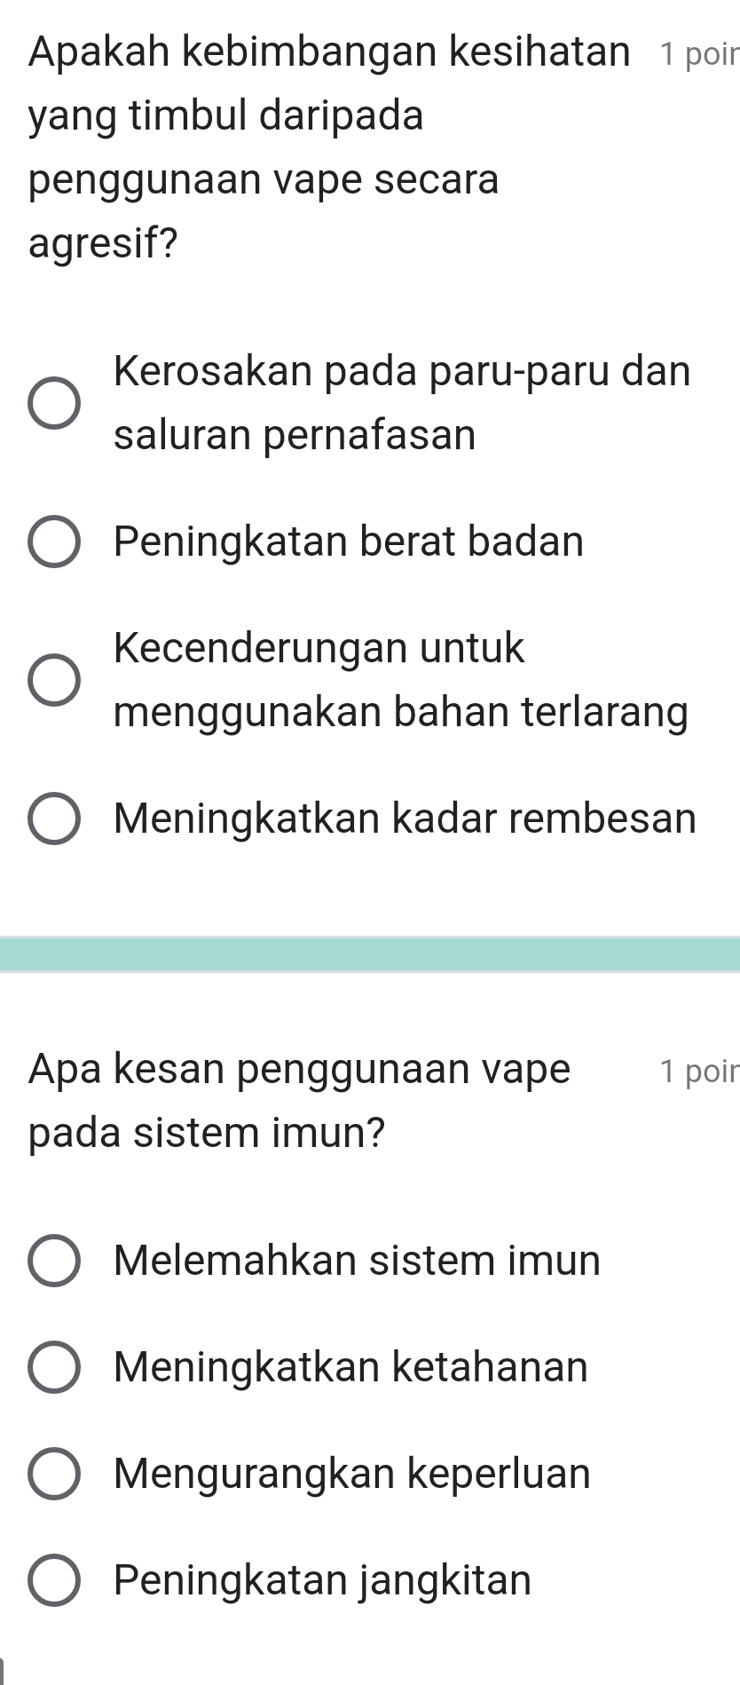Click the point label beside the first question
Viewport: 740px width, 1685px height.
pos(699,53)
